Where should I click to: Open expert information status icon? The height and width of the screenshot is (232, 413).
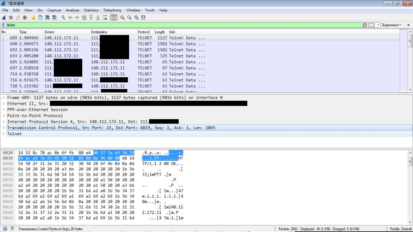[5, 229]
